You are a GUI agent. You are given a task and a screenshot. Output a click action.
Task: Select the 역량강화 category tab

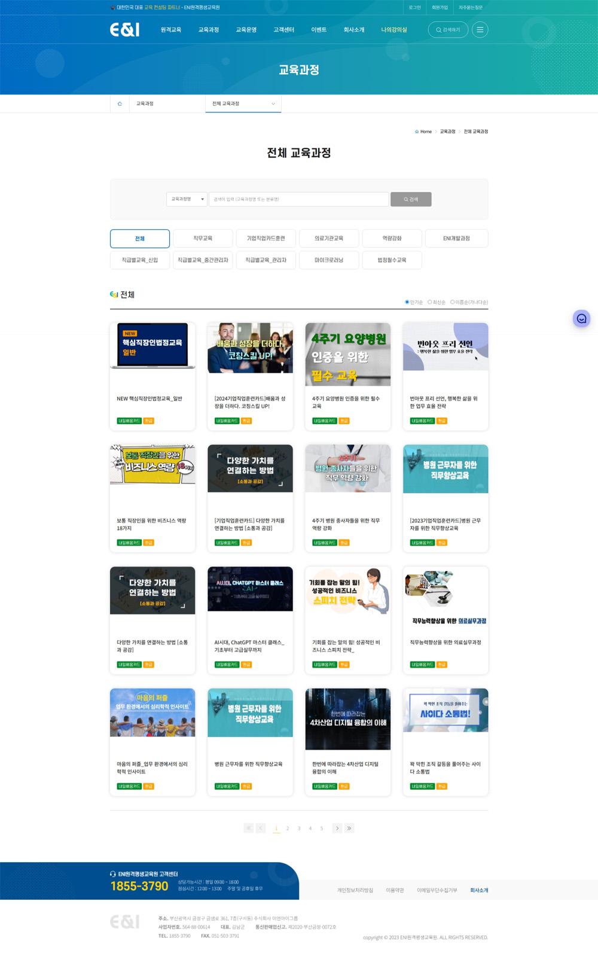coord(392,238)
